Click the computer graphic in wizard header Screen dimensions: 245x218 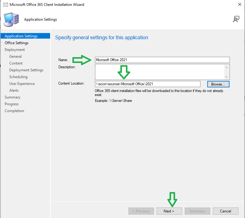pos(11,20)
